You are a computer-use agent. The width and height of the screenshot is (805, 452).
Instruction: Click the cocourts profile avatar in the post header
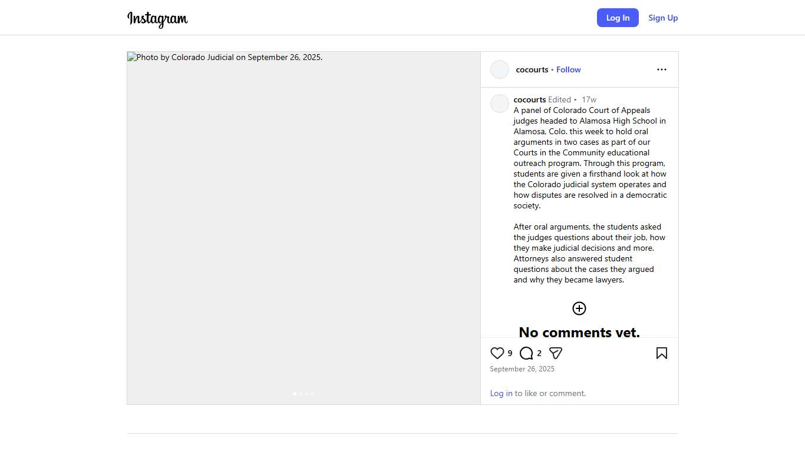point(500,69)
